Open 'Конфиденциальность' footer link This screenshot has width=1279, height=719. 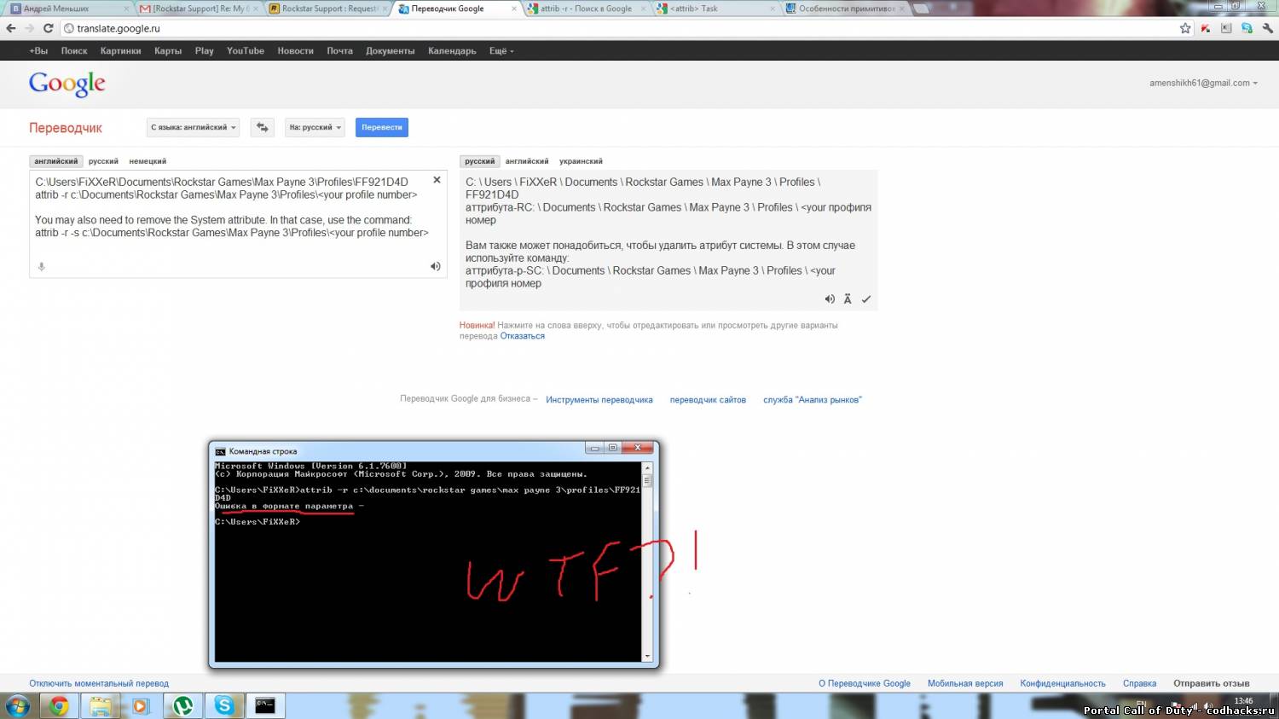1063,683
